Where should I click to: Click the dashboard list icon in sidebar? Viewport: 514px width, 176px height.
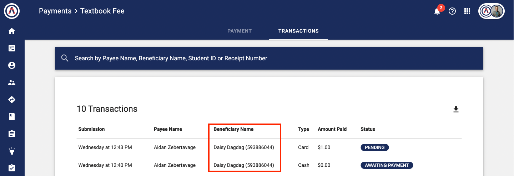click(12, 48)
